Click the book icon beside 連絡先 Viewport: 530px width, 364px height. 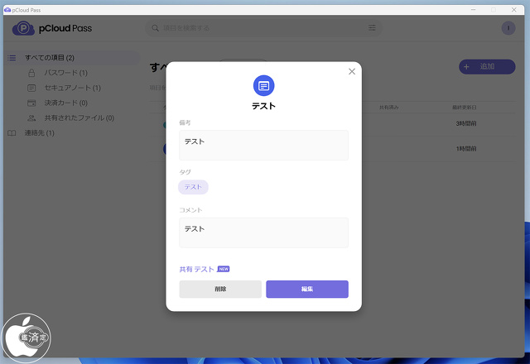tap(12, 133)
